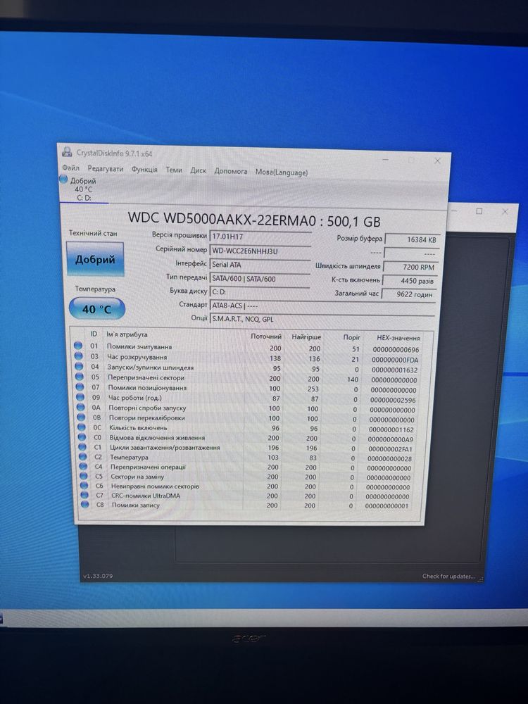
Task: Click the status dot for Час роботи (год.)
Action: point(80,397)
